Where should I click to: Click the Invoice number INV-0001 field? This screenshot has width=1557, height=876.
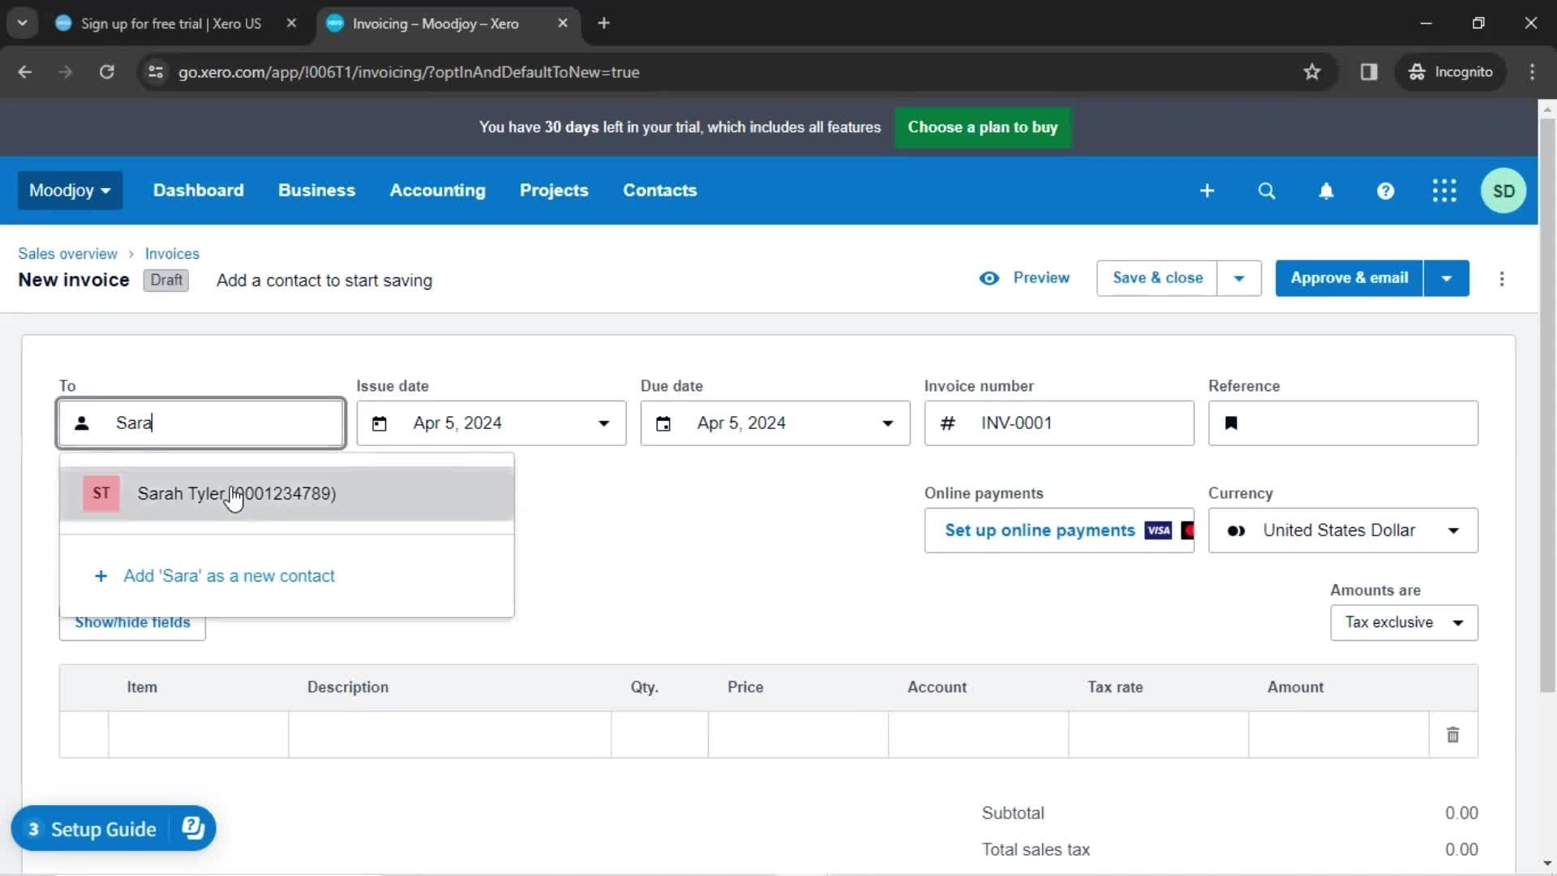(1058, 423)
